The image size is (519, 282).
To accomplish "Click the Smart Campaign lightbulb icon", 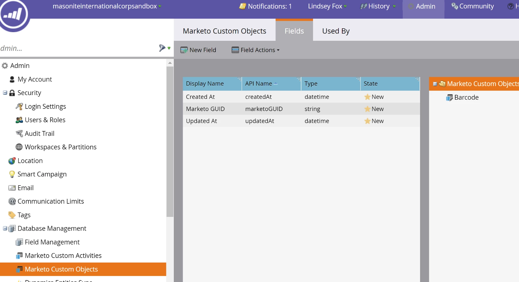I will (12, 174).
